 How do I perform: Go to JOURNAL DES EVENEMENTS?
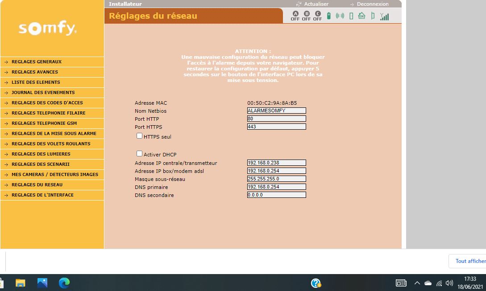[x=43, y=93]
